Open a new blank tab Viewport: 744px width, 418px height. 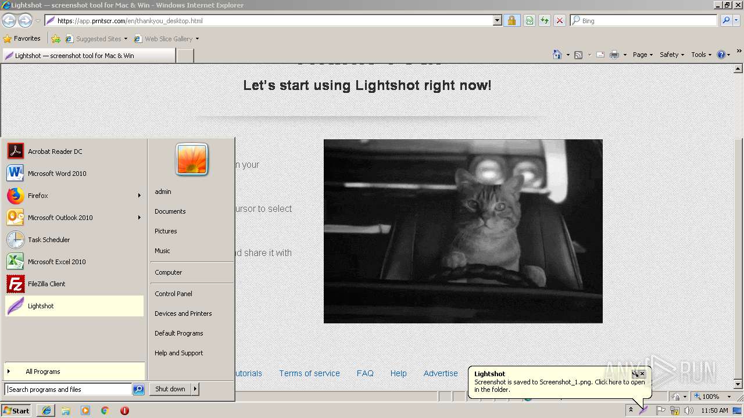point(185,56)
